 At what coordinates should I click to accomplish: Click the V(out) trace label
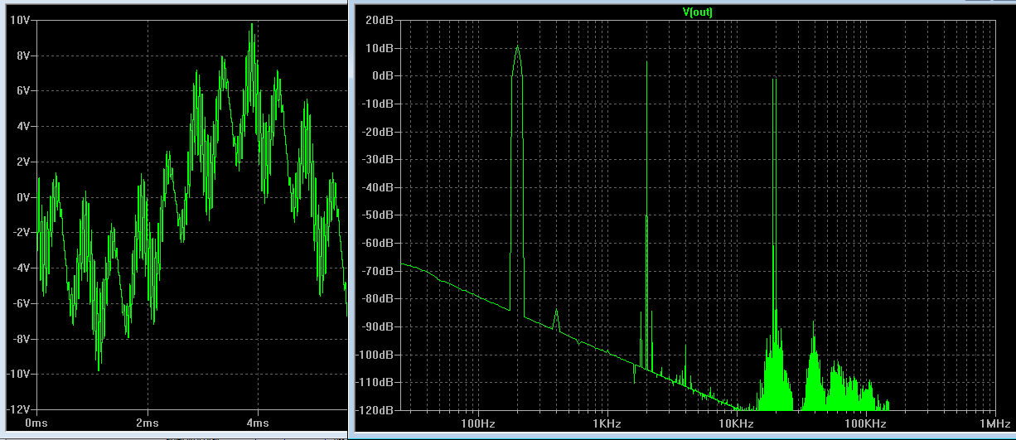[x=696, y=12]
